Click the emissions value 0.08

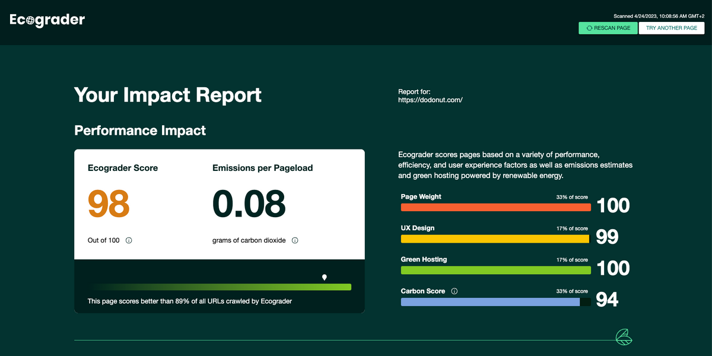tap(249, 204)
